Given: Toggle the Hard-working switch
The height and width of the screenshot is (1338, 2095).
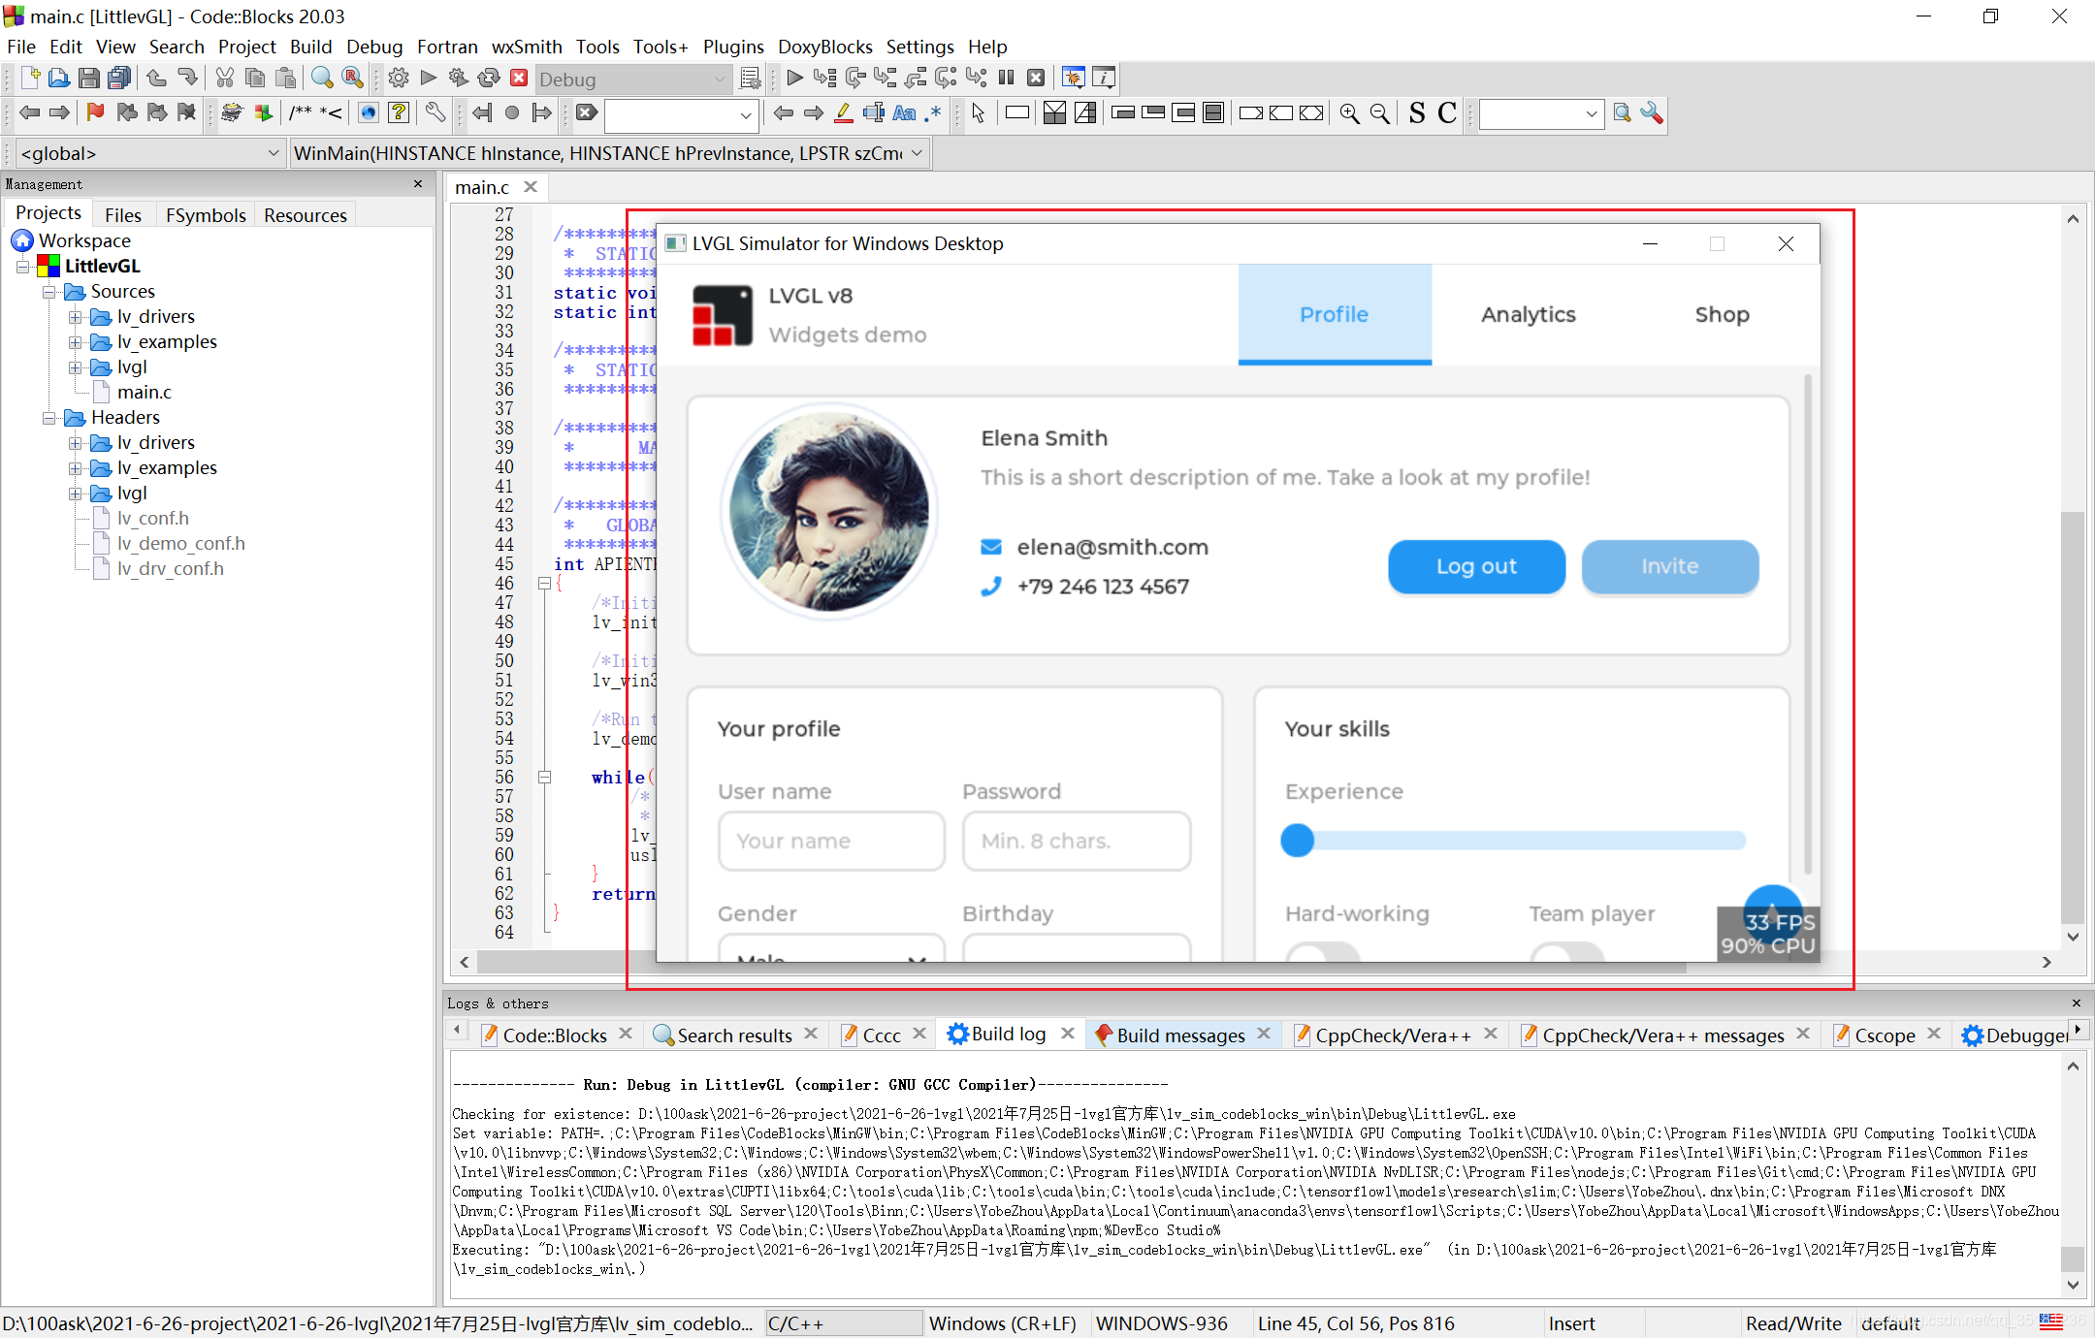Looking at the screenshot, I should [x=1322, y=952].
